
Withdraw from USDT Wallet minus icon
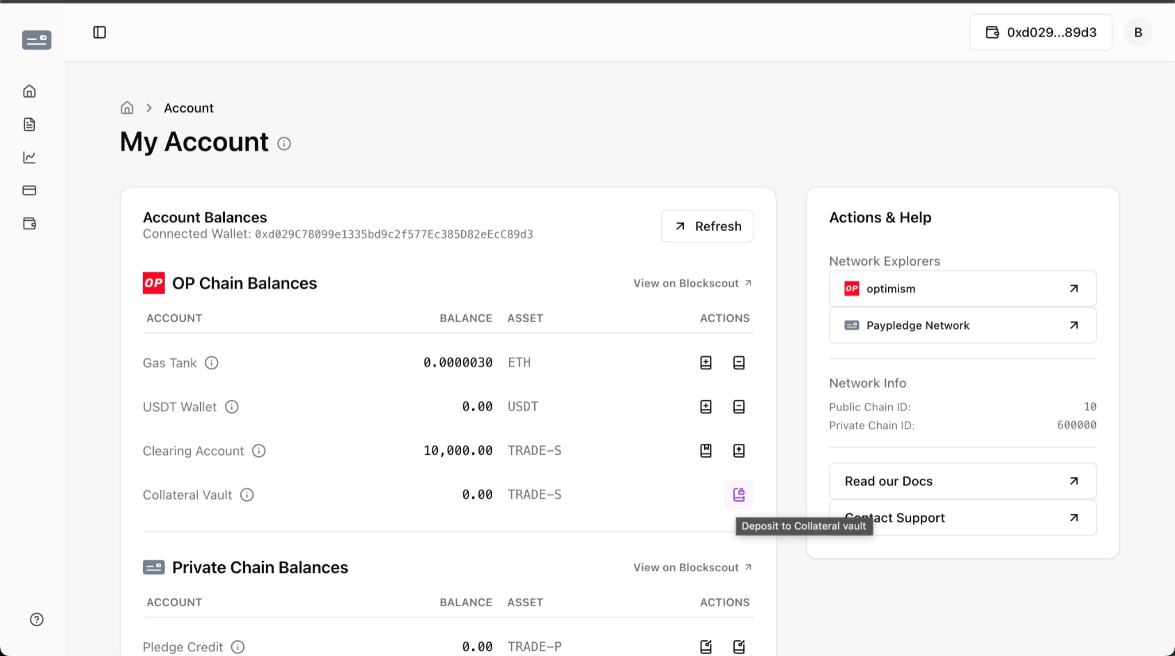(739, 407)
